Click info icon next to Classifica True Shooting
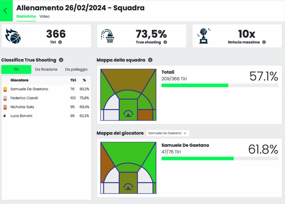 pyautogui.click(x=61, y=60)
